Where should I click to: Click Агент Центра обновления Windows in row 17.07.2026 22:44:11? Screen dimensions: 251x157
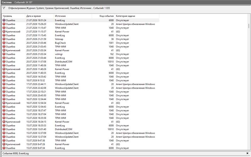(136, 84)
